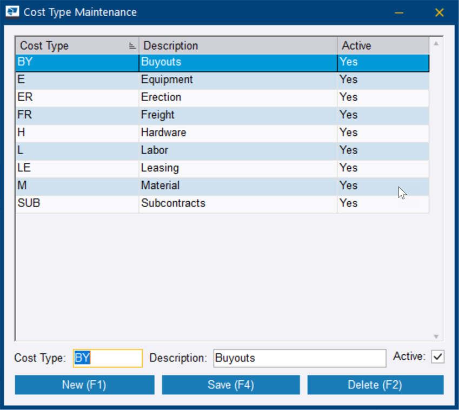
Task: Select the Hardware row
Action: (x=162, y=133)
